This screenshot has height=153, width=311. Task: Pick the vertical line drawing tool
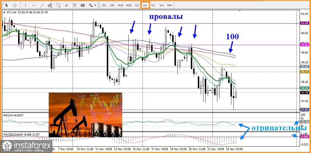(x=25, y=5)
